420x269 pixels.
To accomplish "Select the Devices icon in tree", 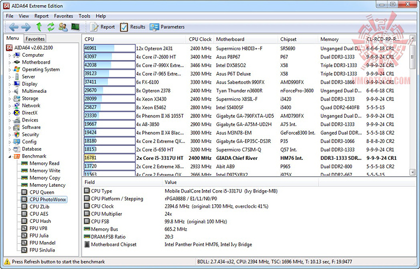I will (16, 120).
